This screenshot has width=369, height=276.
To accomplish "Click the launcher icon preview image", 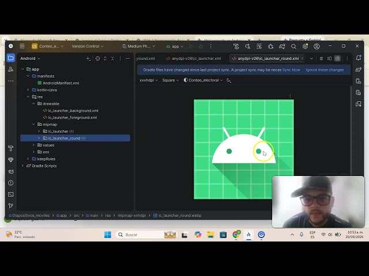I will click(x=244, y=149).
